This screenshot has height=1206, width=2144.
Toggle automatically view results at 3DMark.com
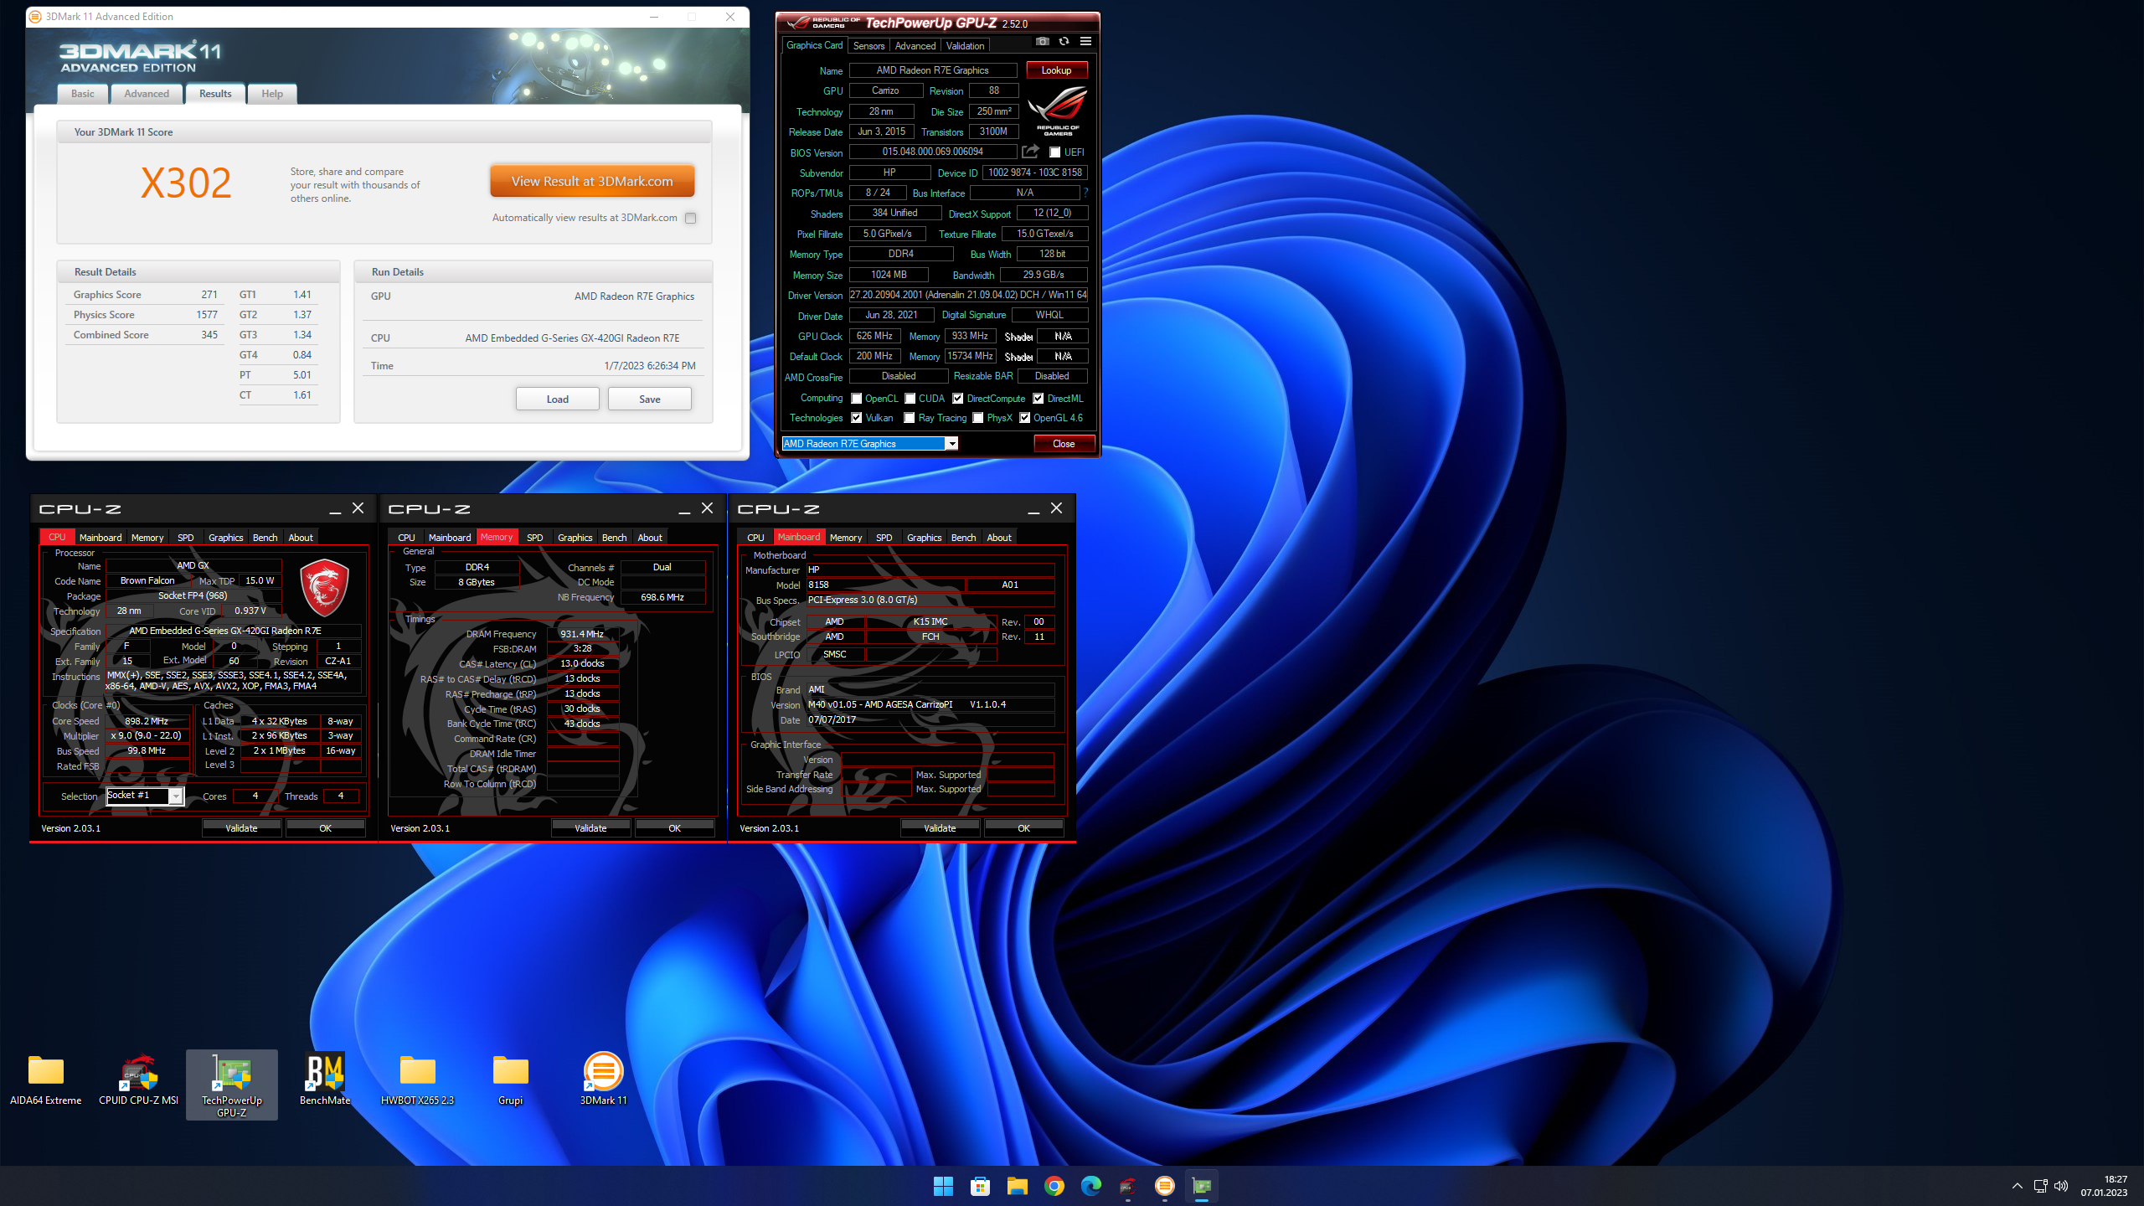(x=690, y=218)
